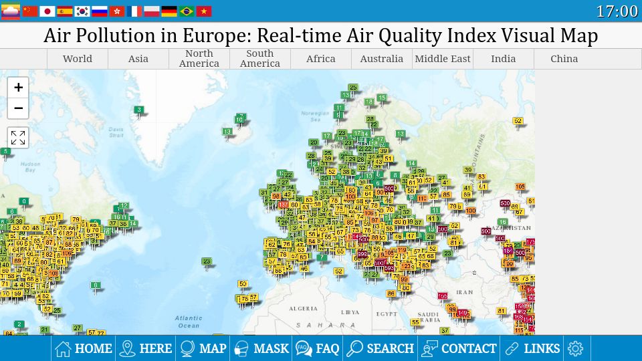Open the Australia map tab

point(382,59)
